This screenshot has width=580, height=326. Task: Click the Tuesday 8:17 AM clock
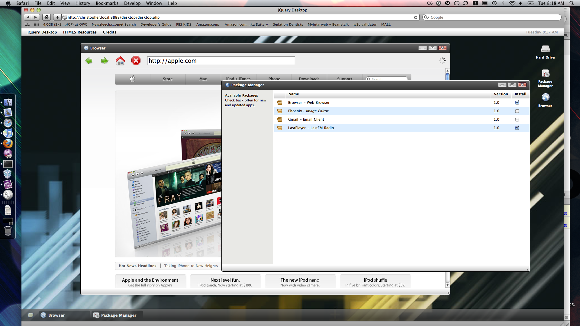[541, 32]
